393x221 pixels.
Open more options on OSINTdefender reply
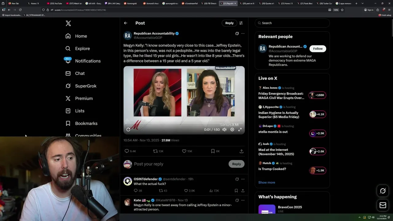click(243, 179)
